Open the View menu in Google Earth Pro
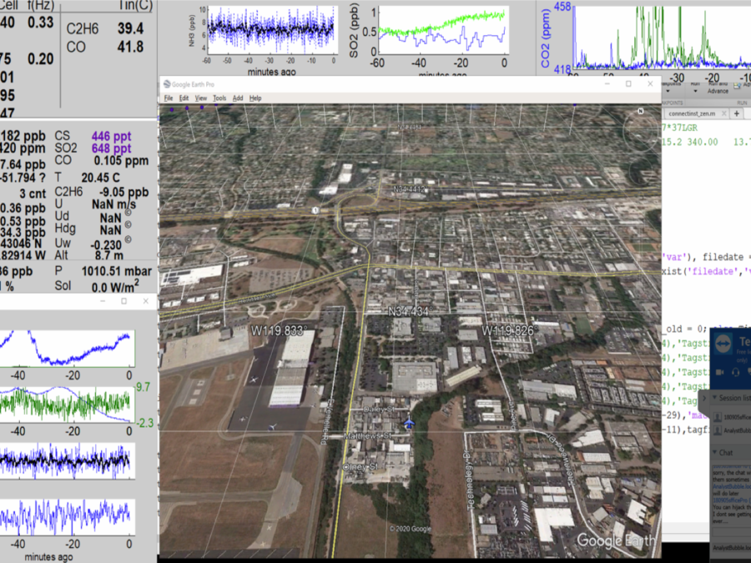This screenshot has width=751, height=563. pos(200,98)
